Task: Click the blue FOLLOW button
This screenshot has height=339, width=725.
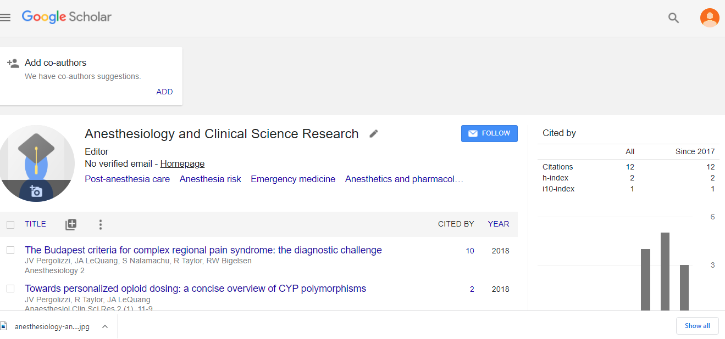Action: coord(489,133)
